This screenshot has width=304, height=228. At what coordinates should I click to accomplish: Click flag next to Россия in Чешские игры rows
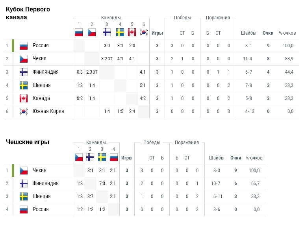[24, 209]
